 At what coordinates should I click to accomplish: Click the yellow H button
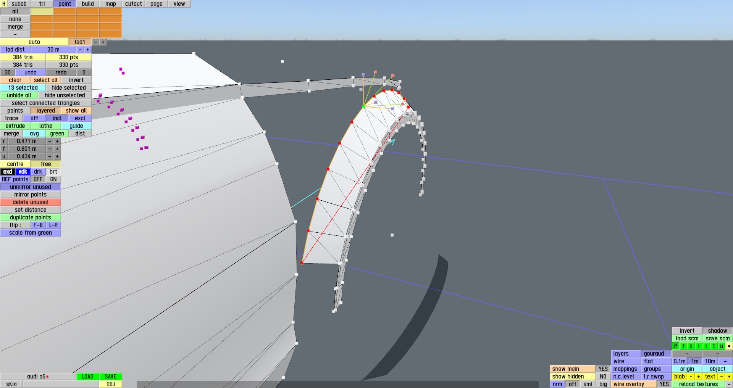pos(4,4)
